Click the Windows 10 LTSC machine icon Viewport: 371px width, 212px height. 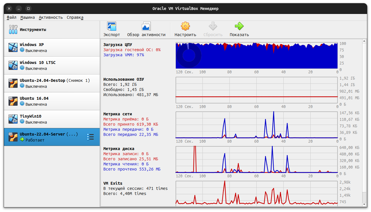pos(13,65)
